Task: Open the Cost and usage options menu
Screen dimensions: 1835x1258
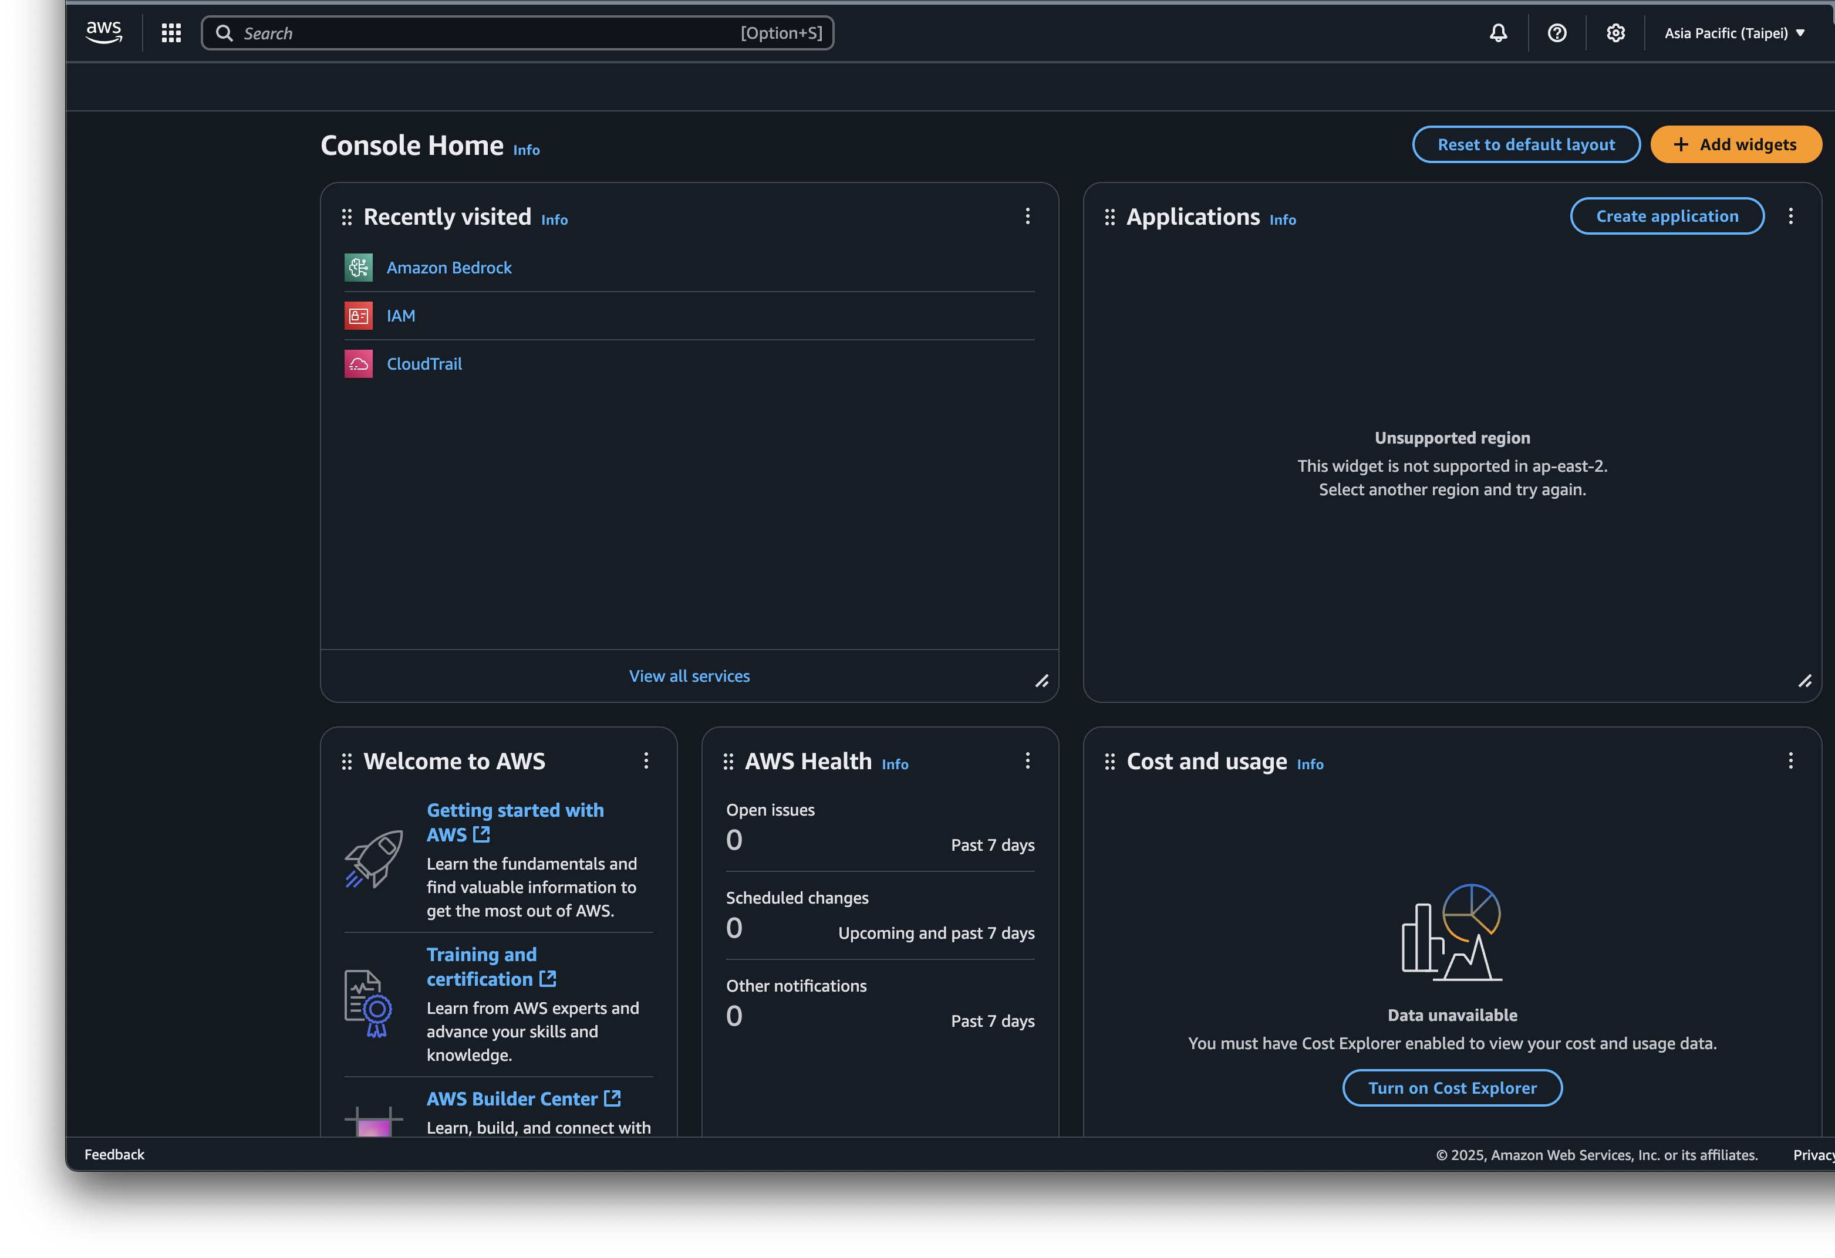Action: coord(1791,761)
